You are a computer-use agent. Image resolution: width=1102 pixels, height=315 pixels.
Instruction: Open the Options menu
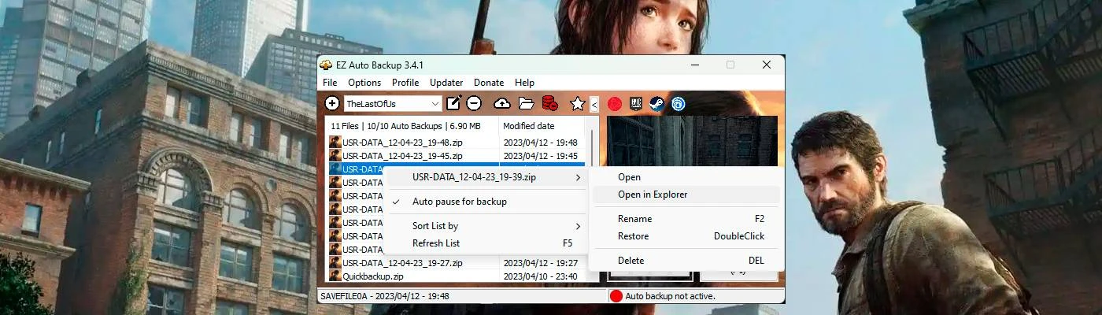click(x=364, y=83)
